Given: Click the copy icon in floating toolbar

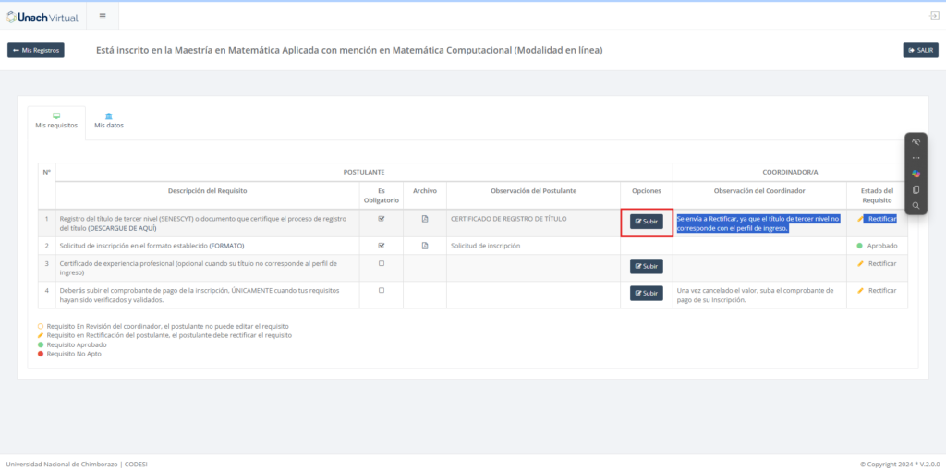Looking at the screenshot, I should click(x=916, y=189).
